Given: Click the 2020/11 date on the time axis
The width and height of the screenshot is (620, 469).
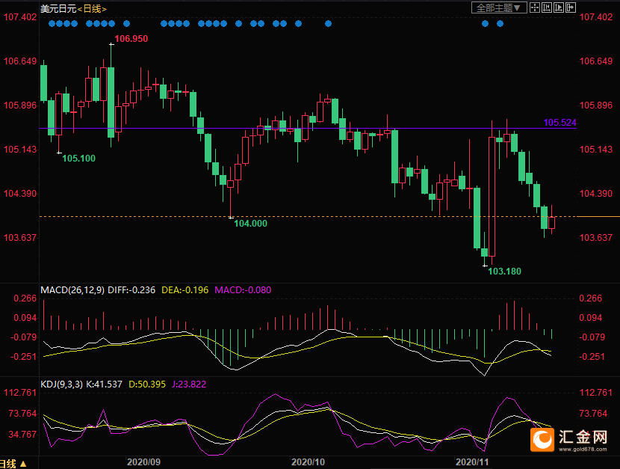Looking at the screenshot, I should tap(472, 462).
